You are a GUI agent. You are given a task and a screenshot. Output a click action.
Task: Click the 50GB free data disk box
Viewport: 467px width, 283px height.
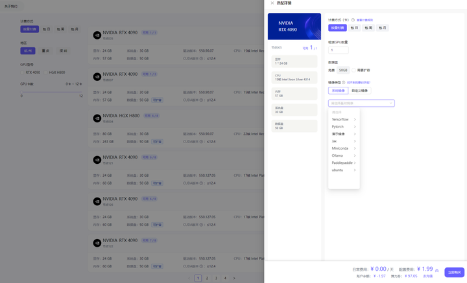343,70
